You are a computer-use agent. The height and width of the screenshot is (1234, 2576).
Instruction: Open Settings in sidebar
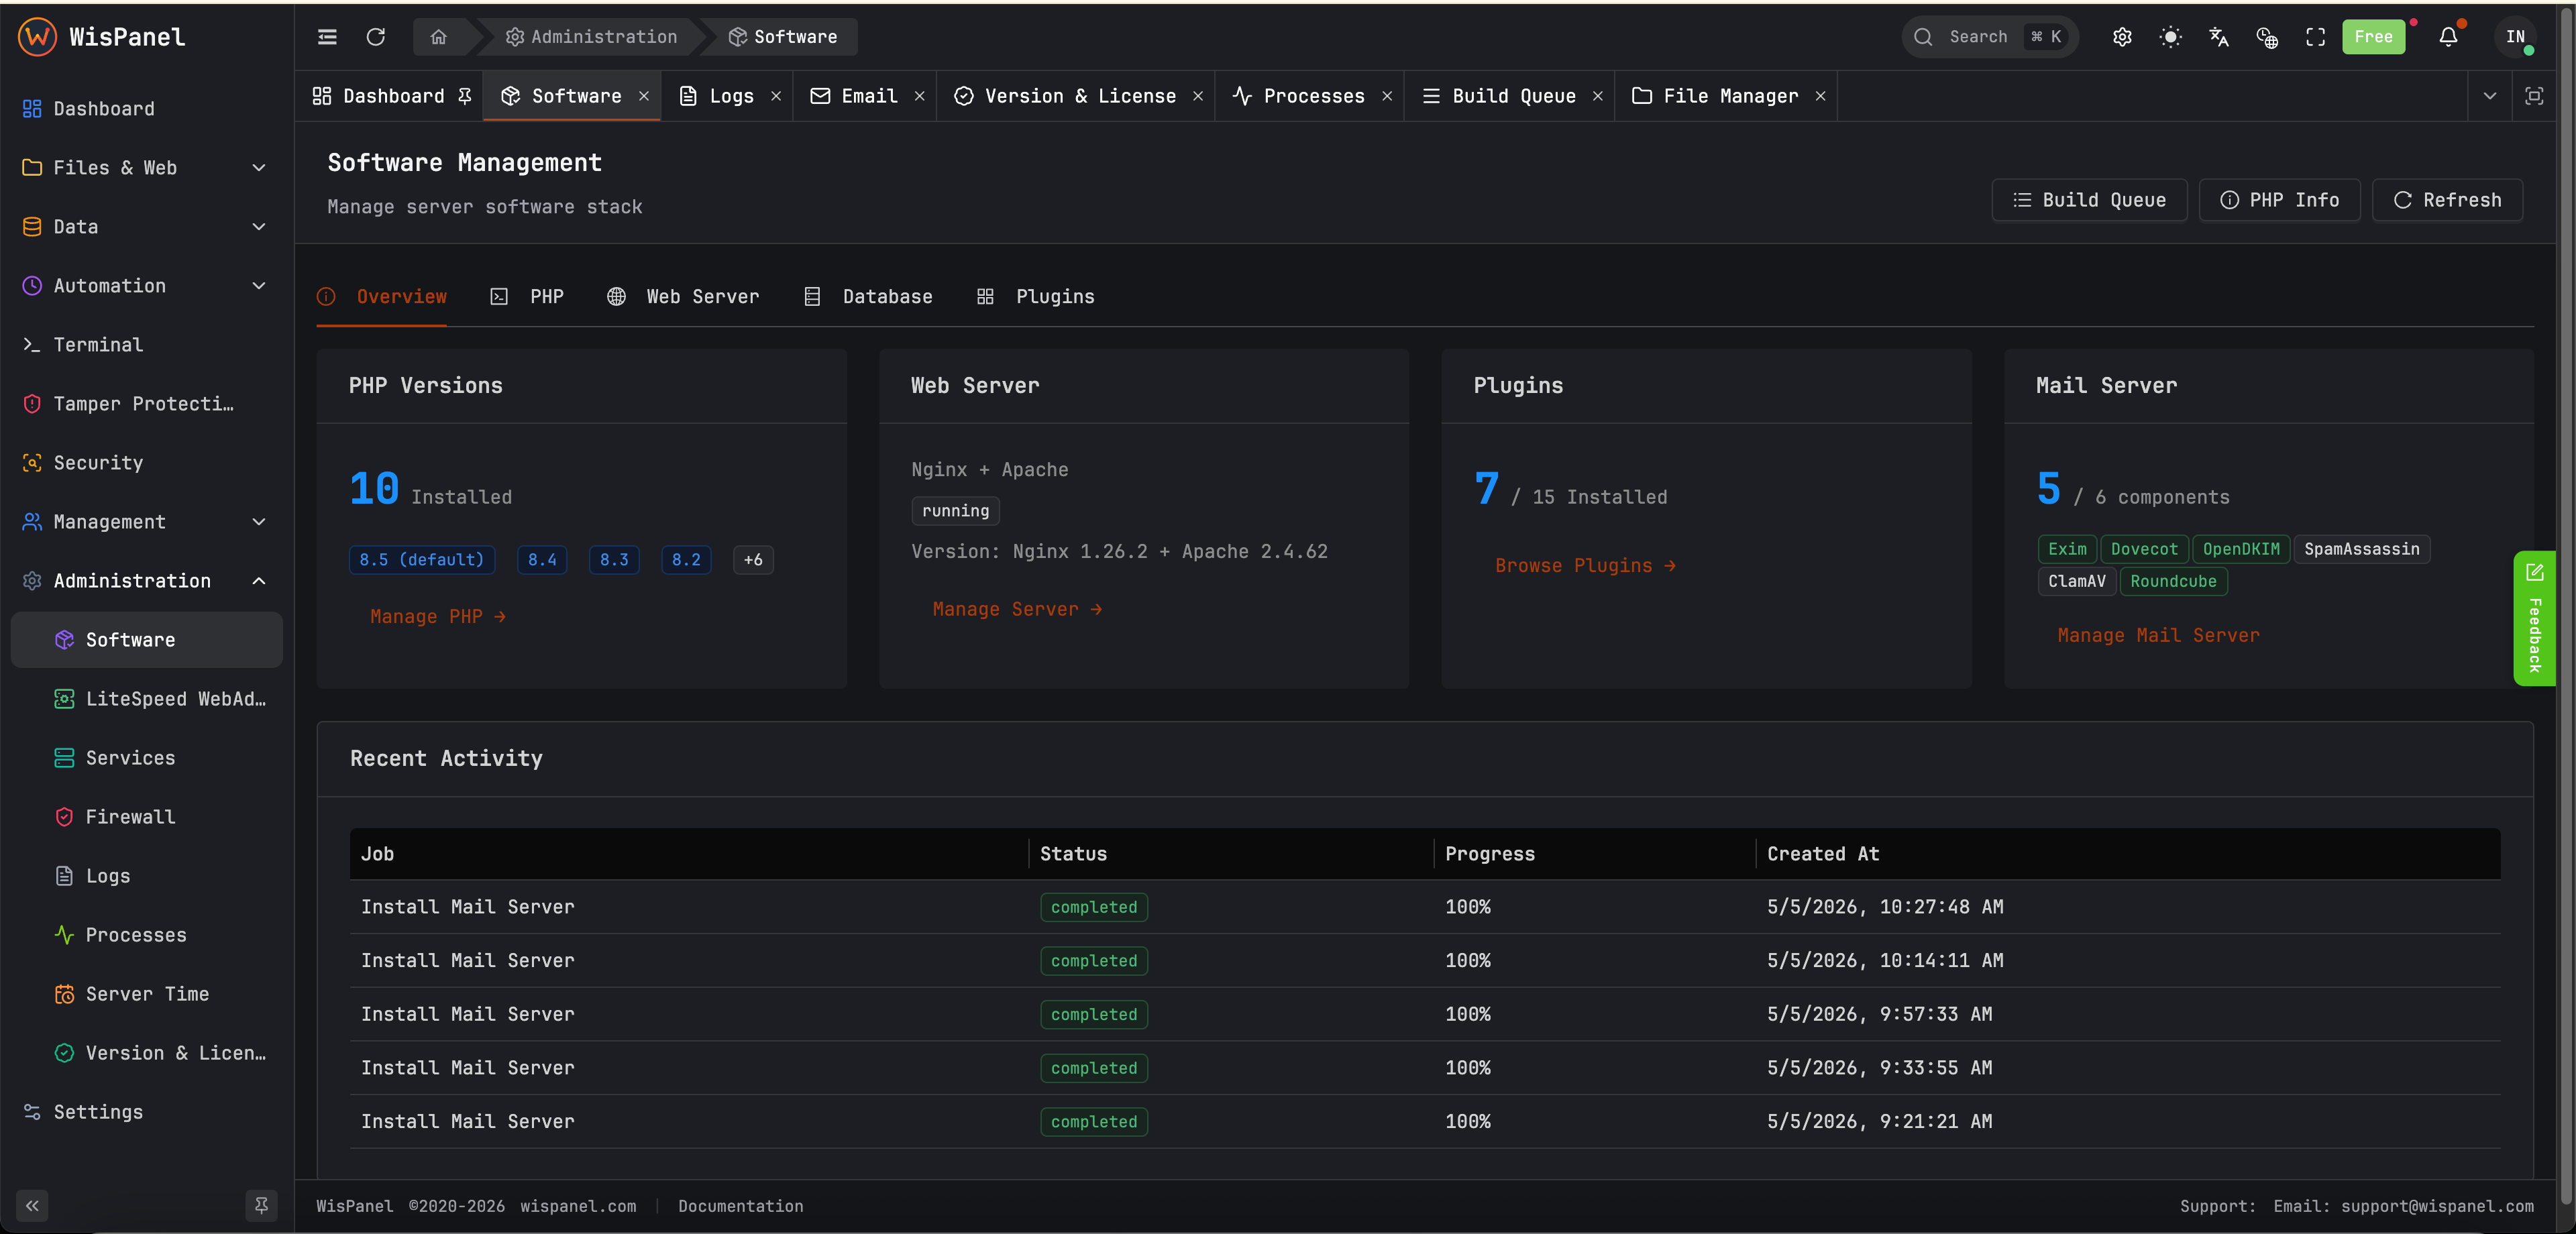click(146, 1111)
